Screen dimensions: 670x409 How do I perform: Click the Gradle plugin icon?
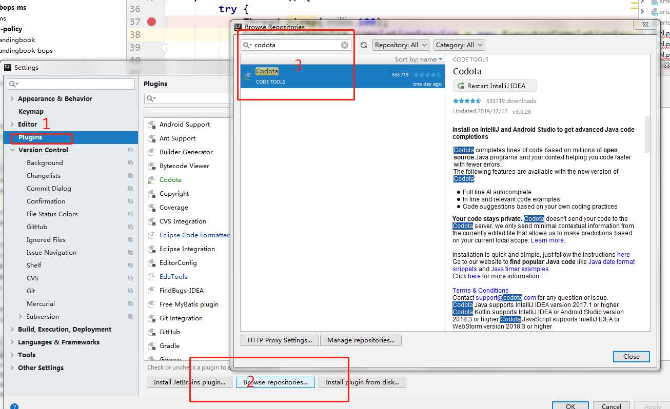click(x=151, y=346)
